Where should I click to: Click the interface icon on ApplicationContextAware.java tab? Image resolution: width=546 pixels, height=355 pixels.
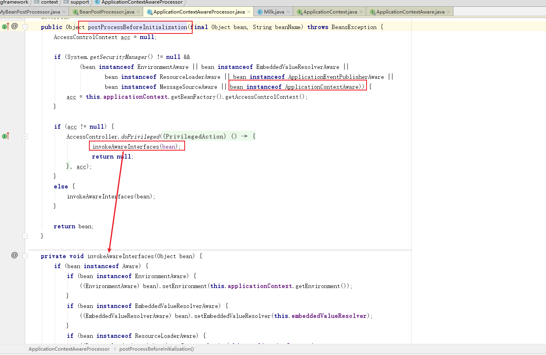point(373,12)
